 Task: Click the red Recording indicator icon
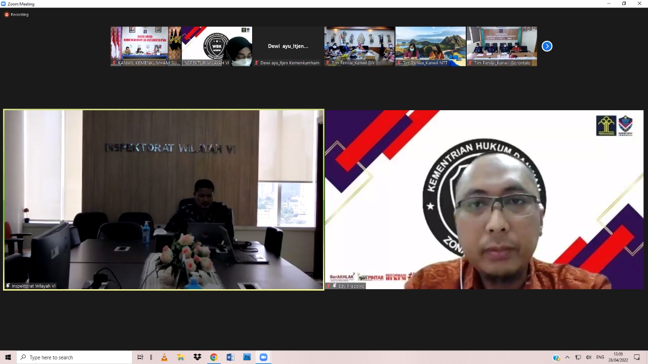pyautogui.click(x=7, y=15)
